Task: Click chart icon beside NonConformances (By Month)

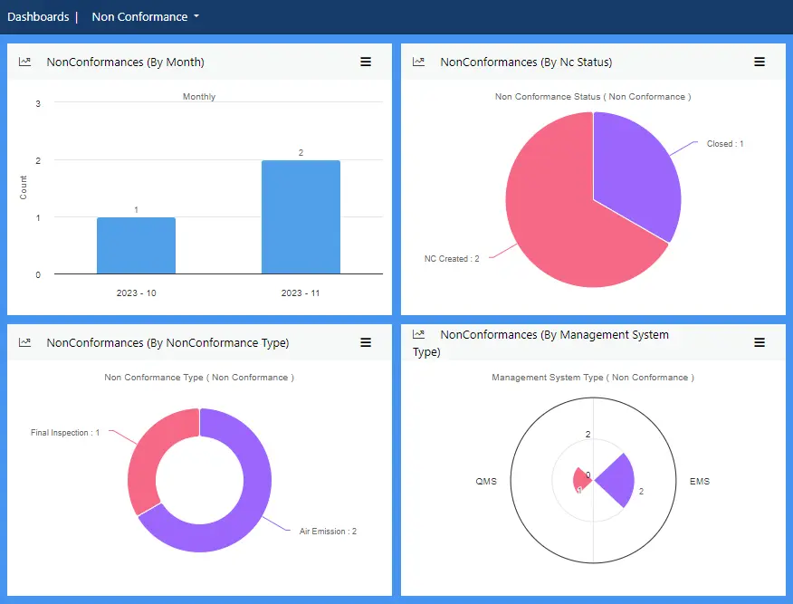Action: 25,62
